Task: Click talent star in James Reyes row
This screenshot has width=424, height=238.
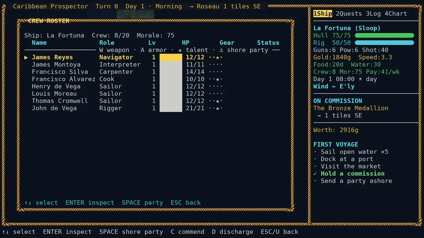Action: [x=217, y=58]
